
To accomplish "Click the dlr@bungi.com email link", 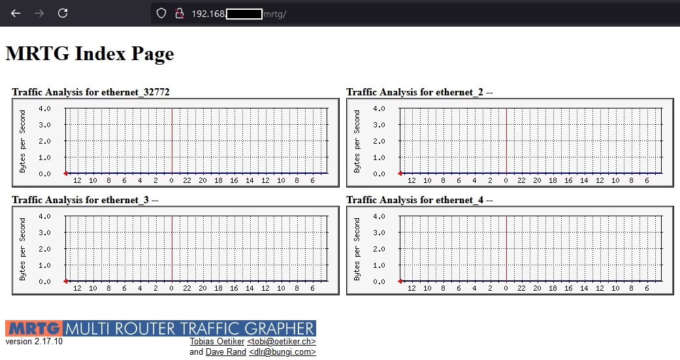I will pyautogui.click(x=282, y=352).
